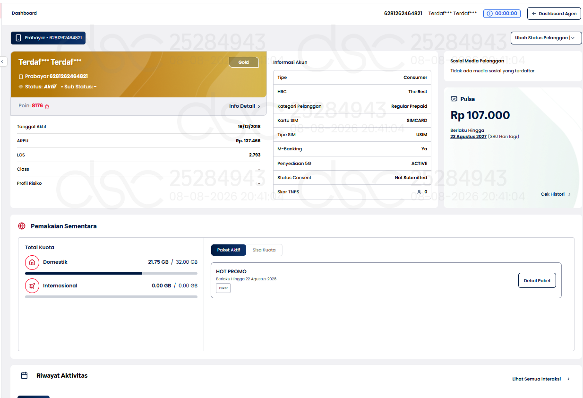Click the Internasional quota progress bar
583x398 pixels.
111,297
